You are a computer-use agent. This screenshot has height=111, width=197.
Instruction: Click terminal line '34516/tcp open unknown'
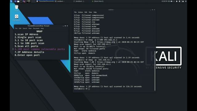pos(87,80)
